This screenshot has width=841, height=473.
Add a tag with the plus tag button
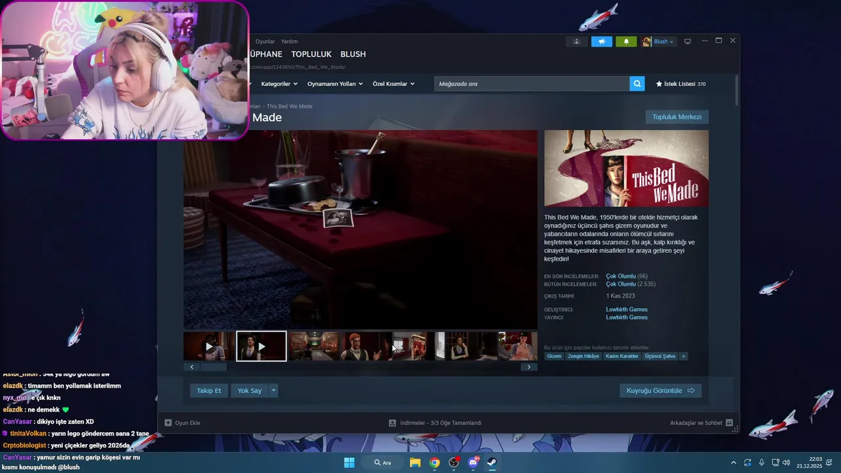(x=683, y=356)
